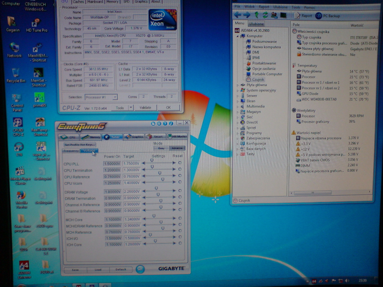Image resolution: width=383 pixels, height=287 pixels.
Task: Reset DRAM Voltage radio button
Action: coord(180,191)
